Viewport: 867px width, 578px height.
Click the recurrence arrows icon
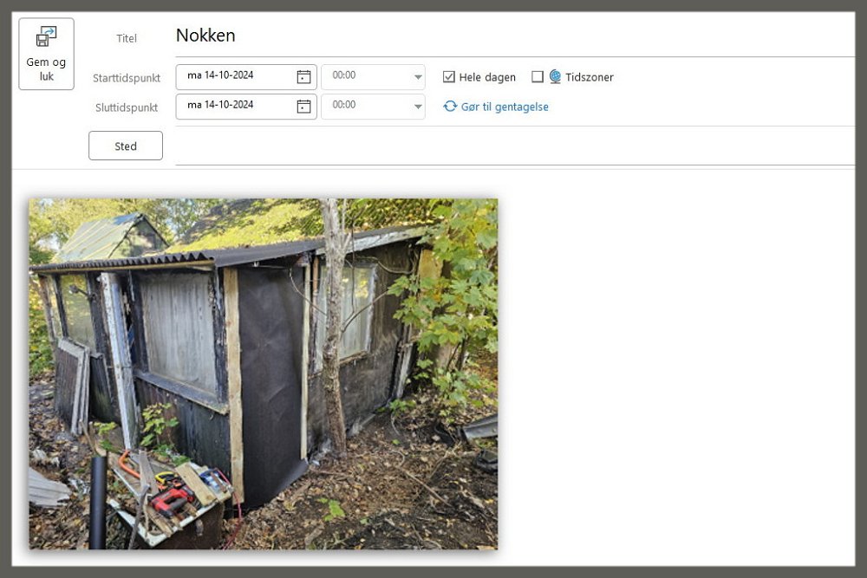[450, 106]
